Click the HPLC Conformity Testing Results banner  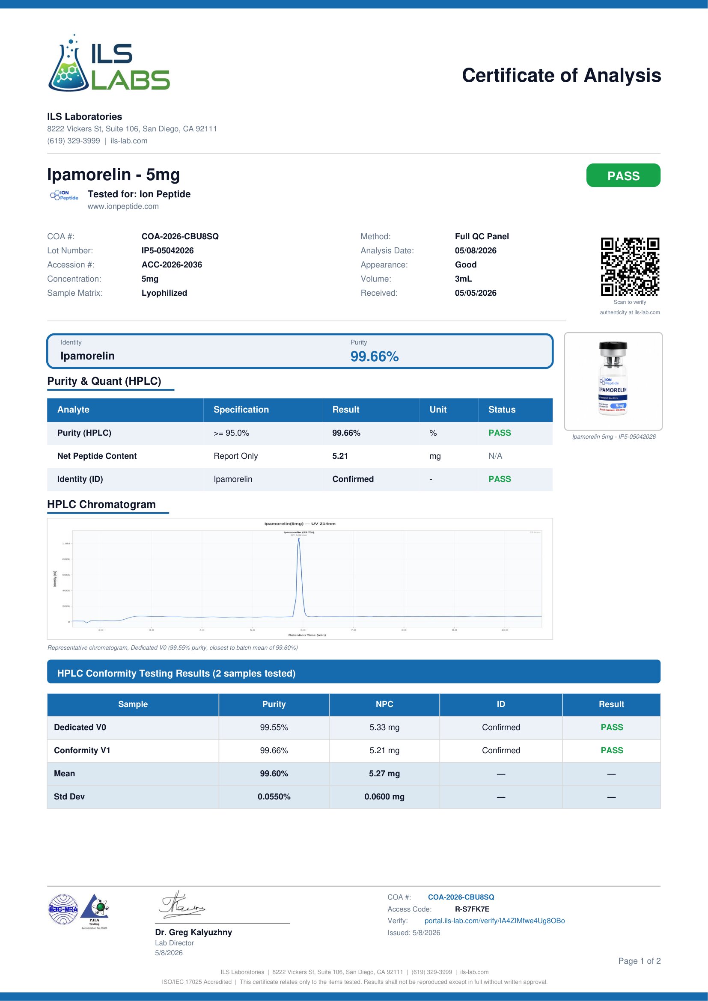tap(354, 671)
